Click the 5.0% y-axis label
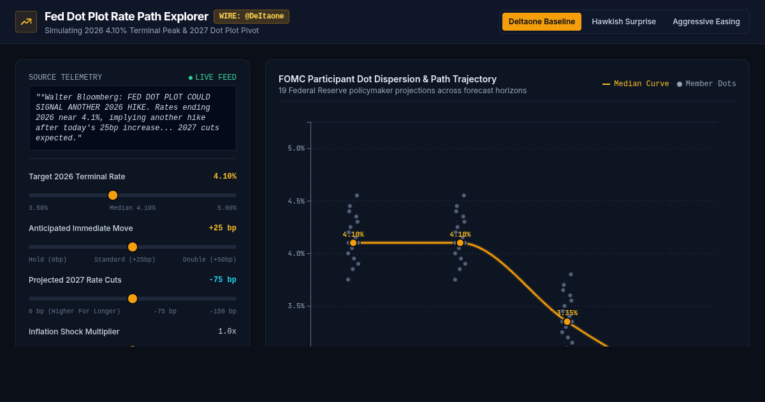Screen dimensions: 765x402 click(x=296, y=149)
